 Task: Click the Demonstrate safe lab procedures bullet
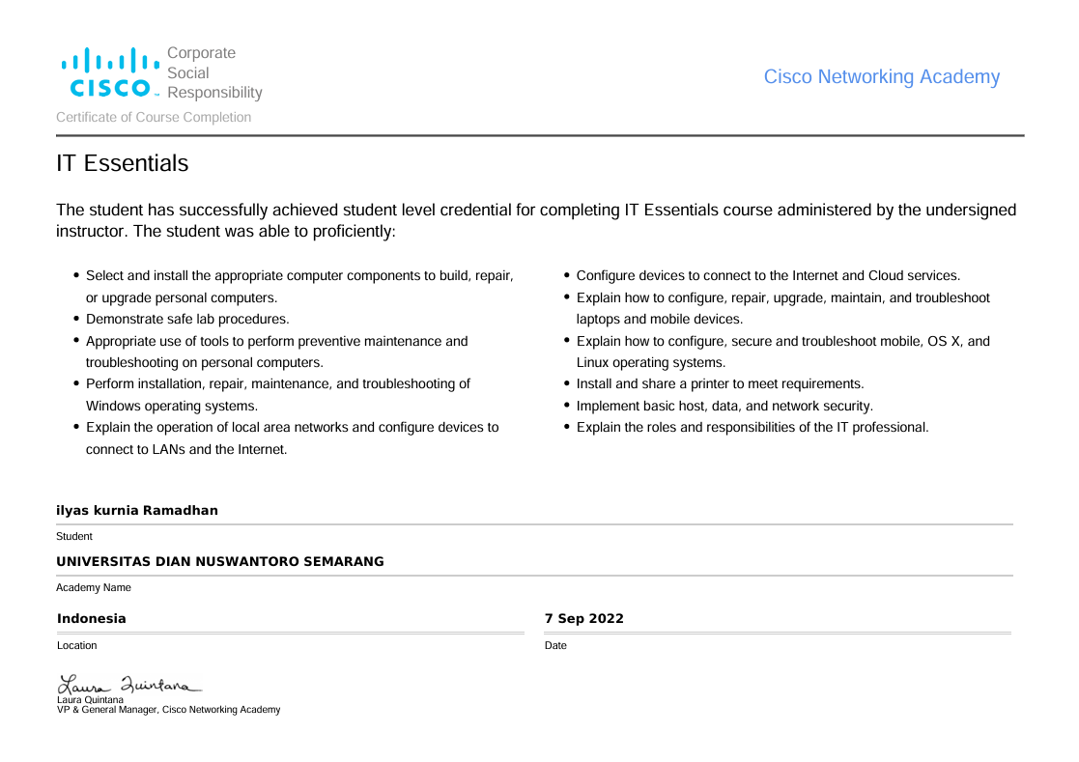tap(187, 320)
